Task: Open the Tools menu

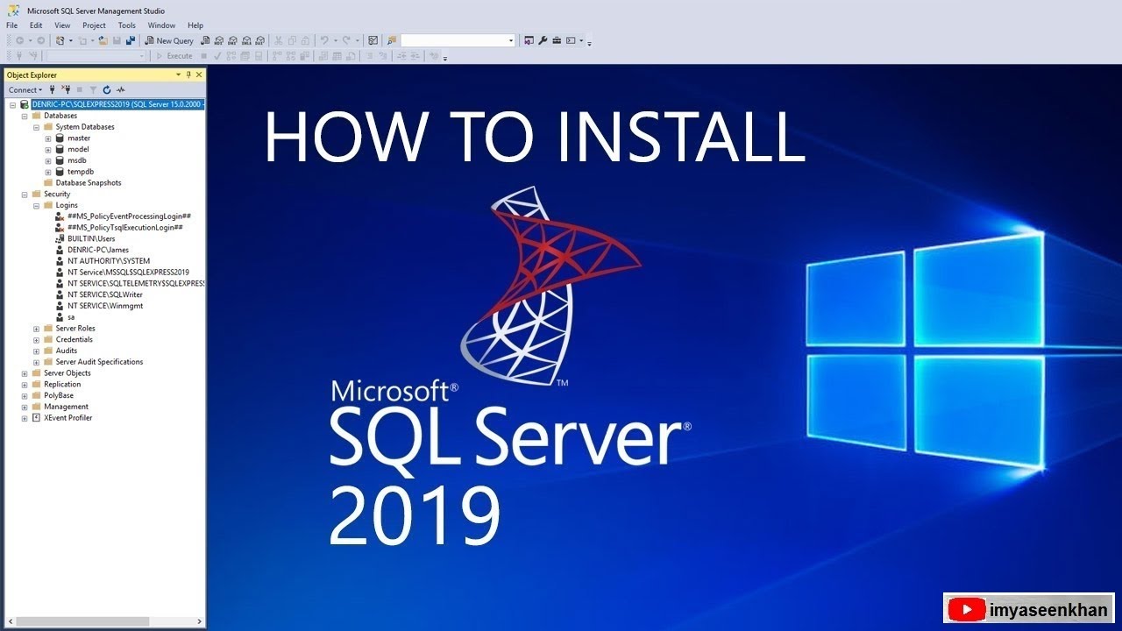Action: click(127, 25)
